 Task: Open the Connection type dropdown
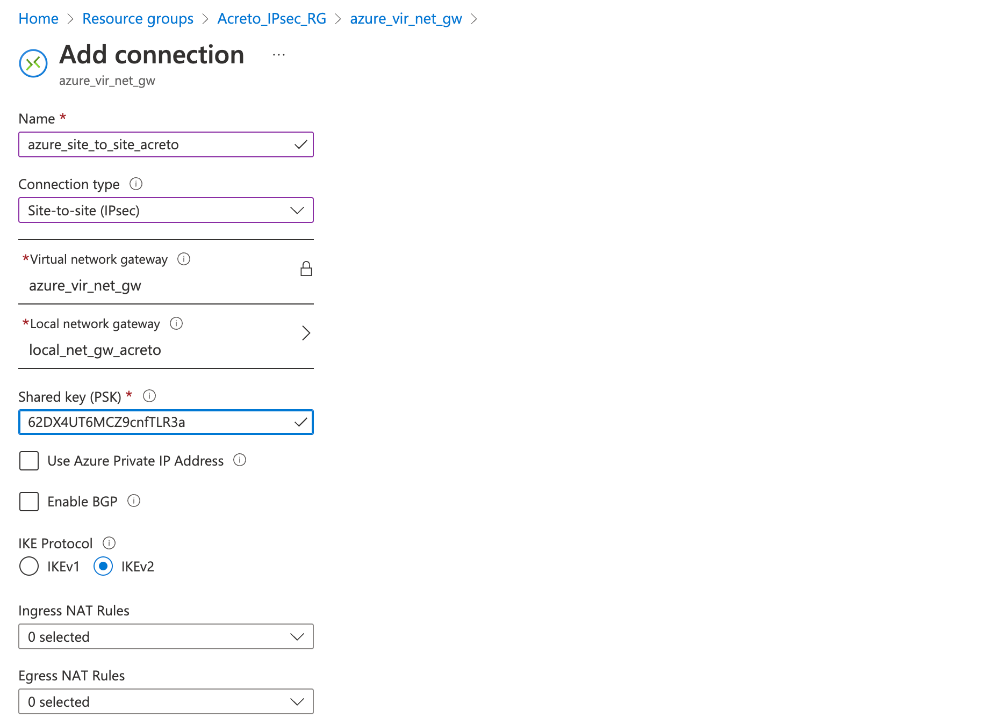(166, 210)
